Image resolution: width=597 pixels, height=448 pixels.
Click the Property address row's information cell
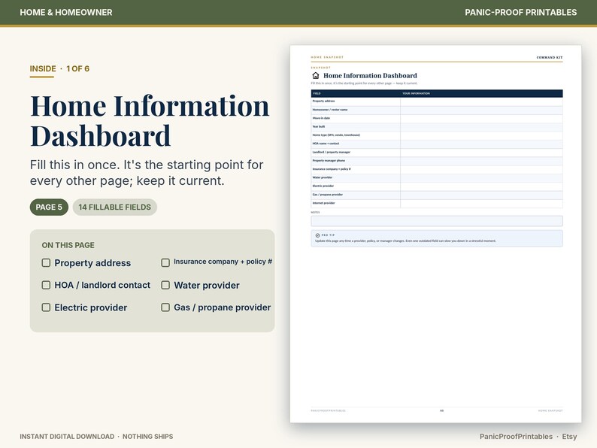tap(482, 101)
